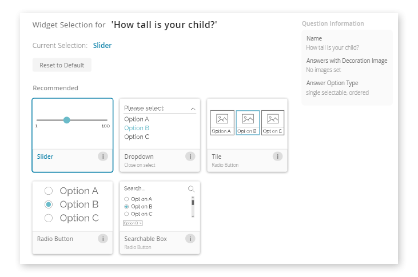The height and width of the screenshot is (277, 418).
Task: Click the Slider current selection link
Action: 102,46
